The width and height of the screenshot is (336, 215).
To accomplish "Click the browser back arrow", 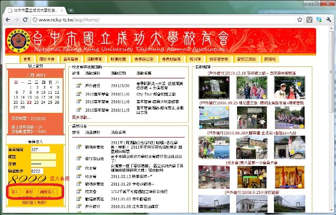I will coord(8,19).
